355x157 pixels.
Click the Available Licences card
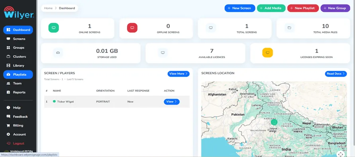click(x=195, y=53)
